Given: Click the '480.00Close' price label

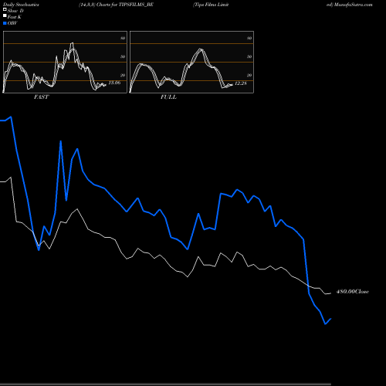Looking at the screenshot, I should point(353,292).
